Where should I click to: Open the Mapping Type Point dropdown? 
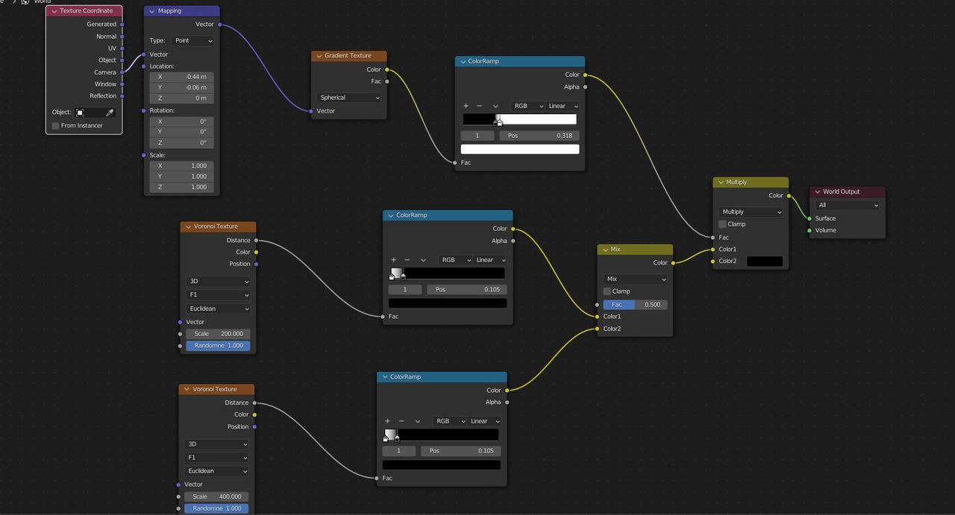[x=192, y=40]
